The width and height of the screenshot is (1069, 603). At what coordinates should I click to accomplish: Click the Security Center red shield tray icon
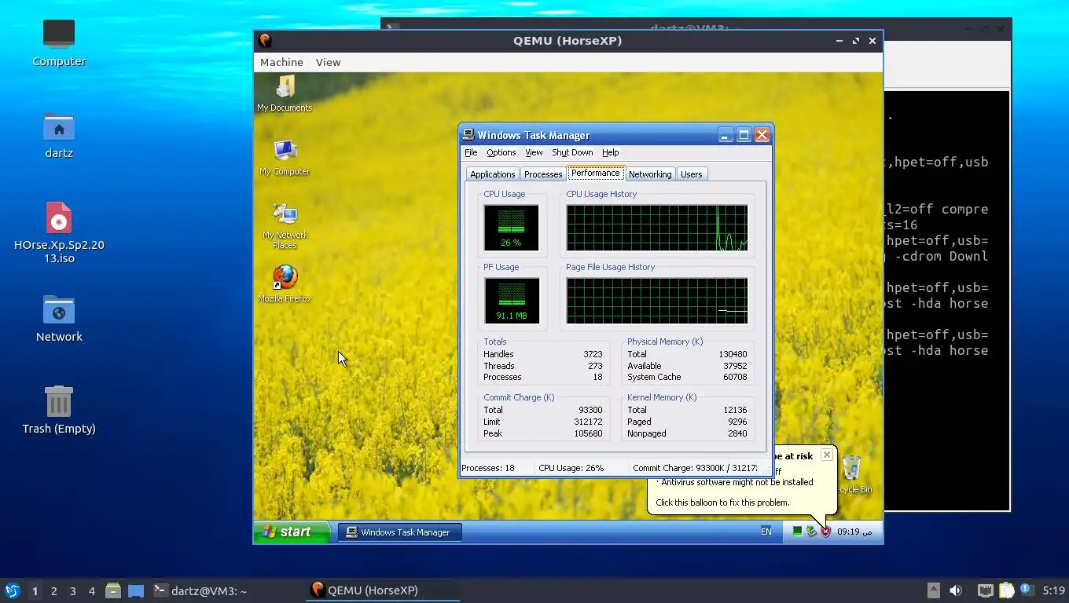pyautogui.click(x=825, y=532)
